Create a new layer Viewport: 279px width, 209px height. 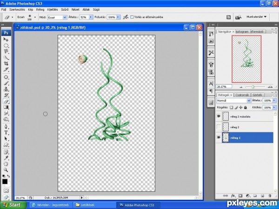point(262,196)
